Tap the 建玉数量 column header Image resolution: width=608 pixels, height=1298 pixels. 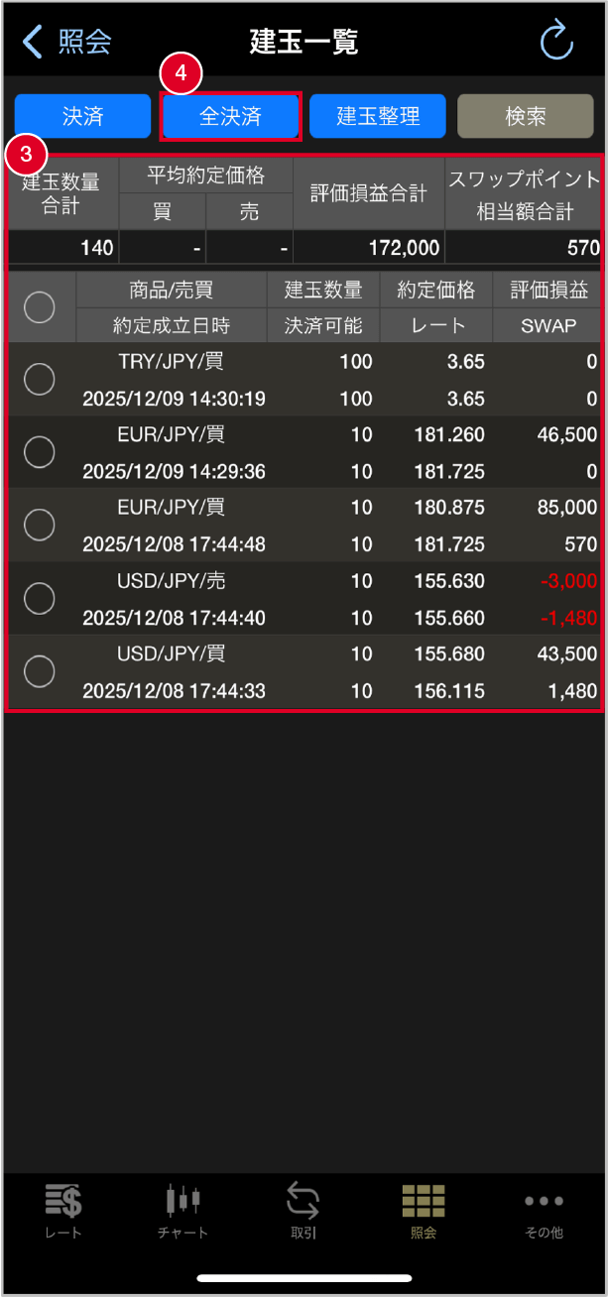point(323,290)
